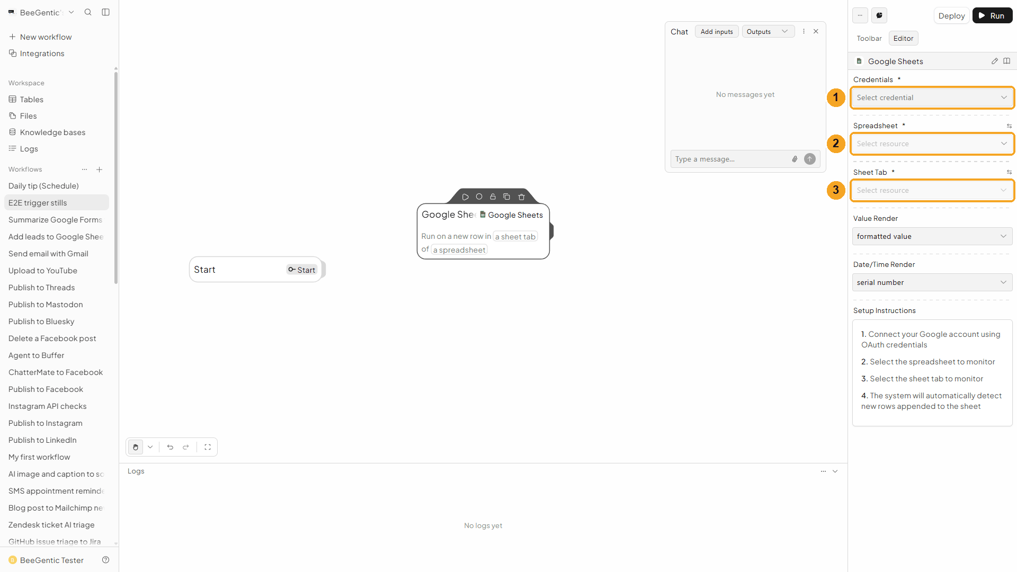This screenshot has width=1017, height=572.
Task: Open the Sheet Tab Select resource dropdown
Action: [x=932, y=190]
